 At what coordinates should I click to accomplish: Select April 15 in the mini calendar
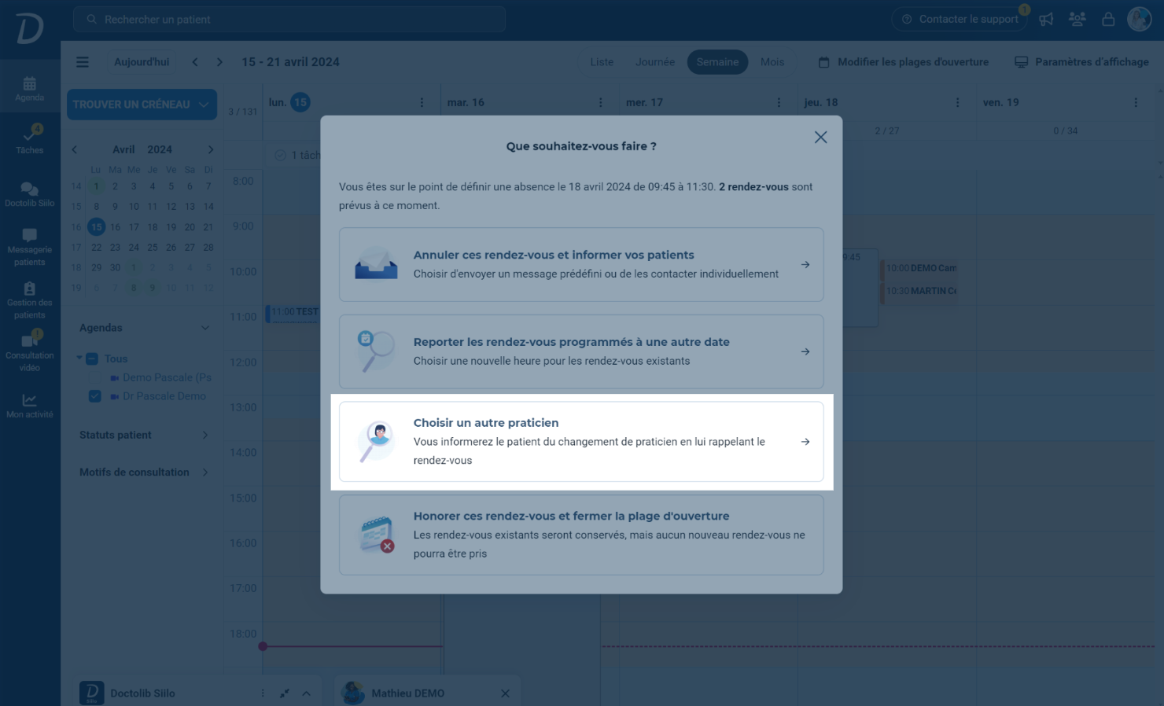[x=96, y=227]
